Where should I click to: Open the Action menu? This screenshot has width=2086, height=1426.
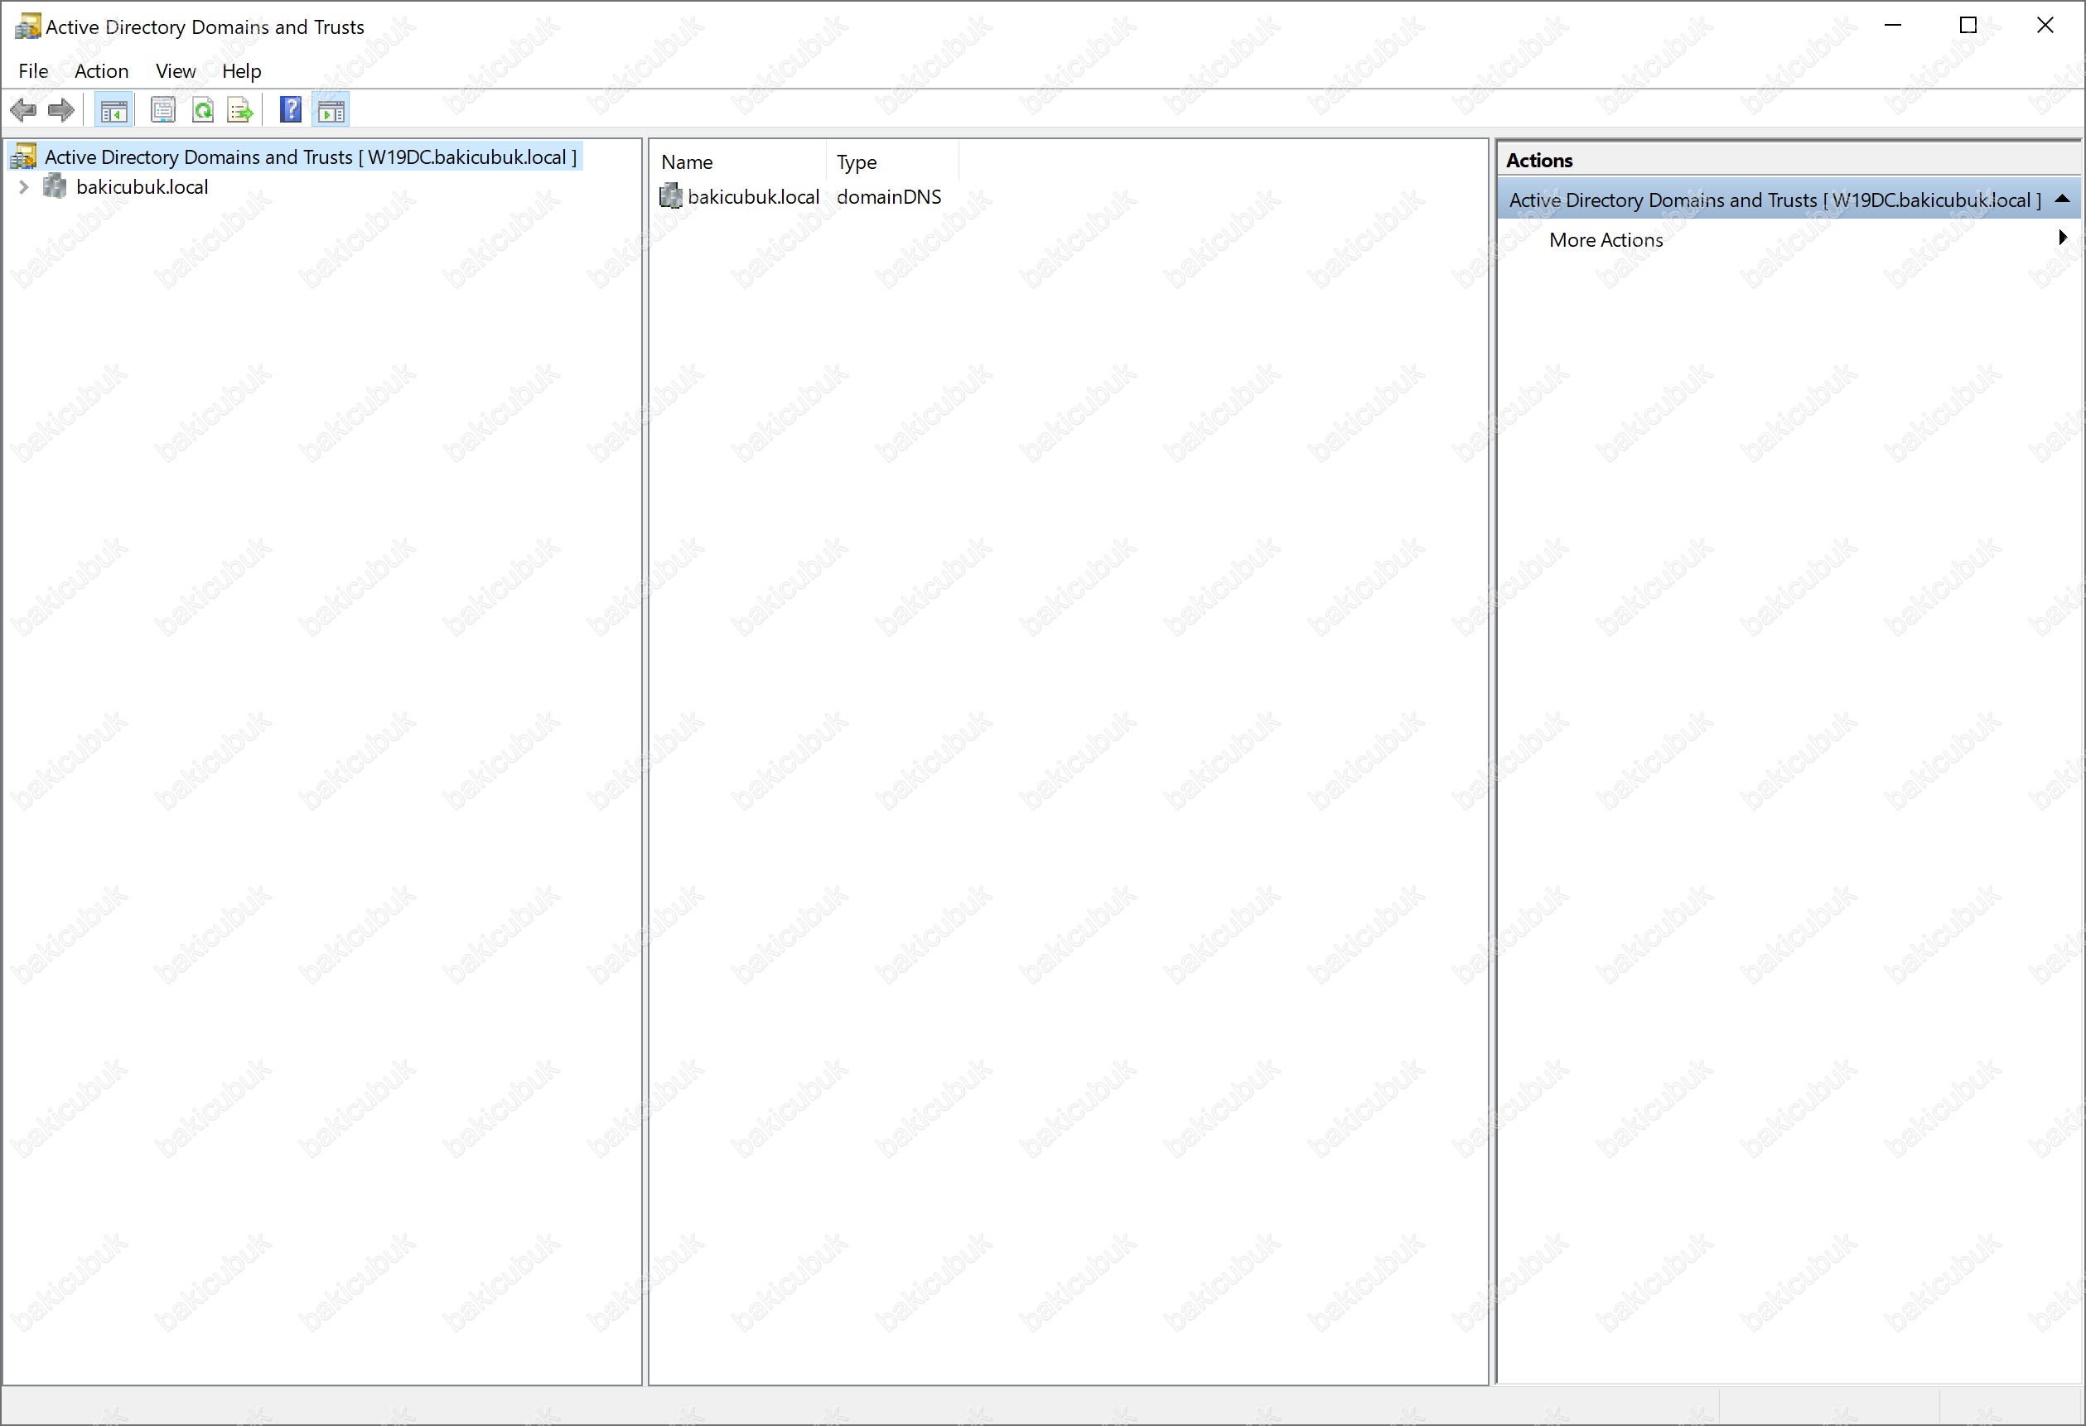pyautogui.click(x=101, y=71)
